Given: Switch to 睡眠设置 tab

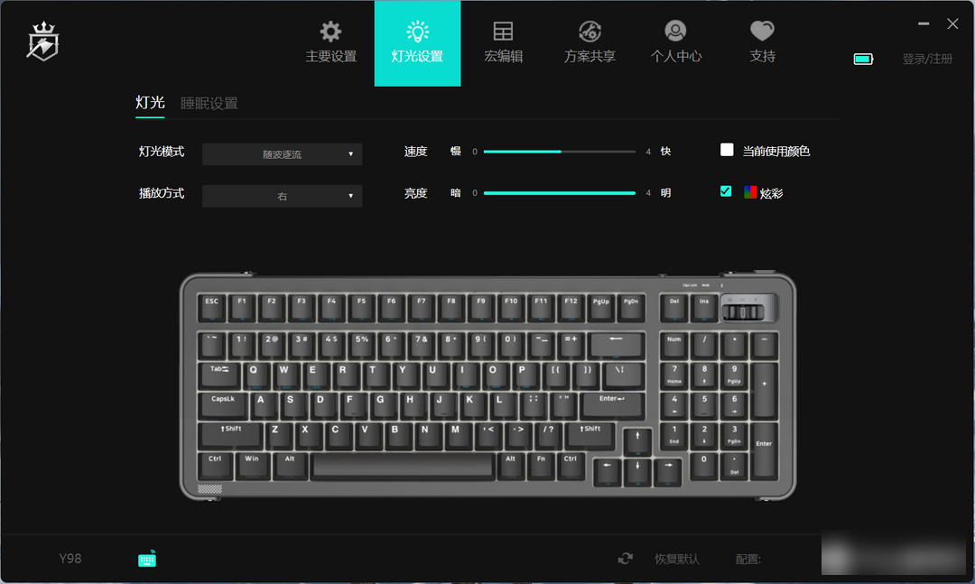Looking at the screenshot, I should click(x=209, y=103).
